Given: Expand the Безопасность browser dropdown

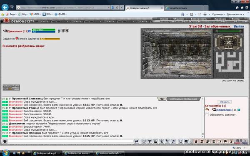Looking at the screenshot, I should click(236, 14).
